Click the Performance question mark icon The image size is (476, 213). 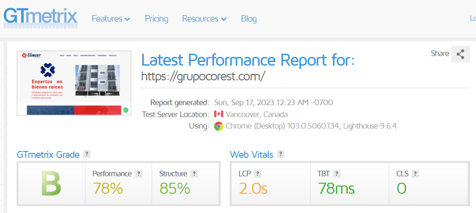click(x=139, y=174)
